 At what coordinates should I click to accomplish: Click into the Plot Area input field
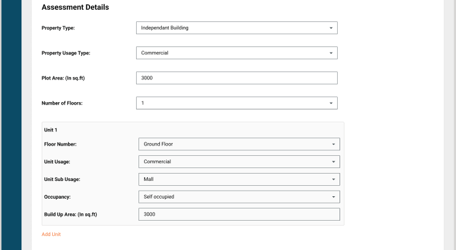click(x=237, y=78)
